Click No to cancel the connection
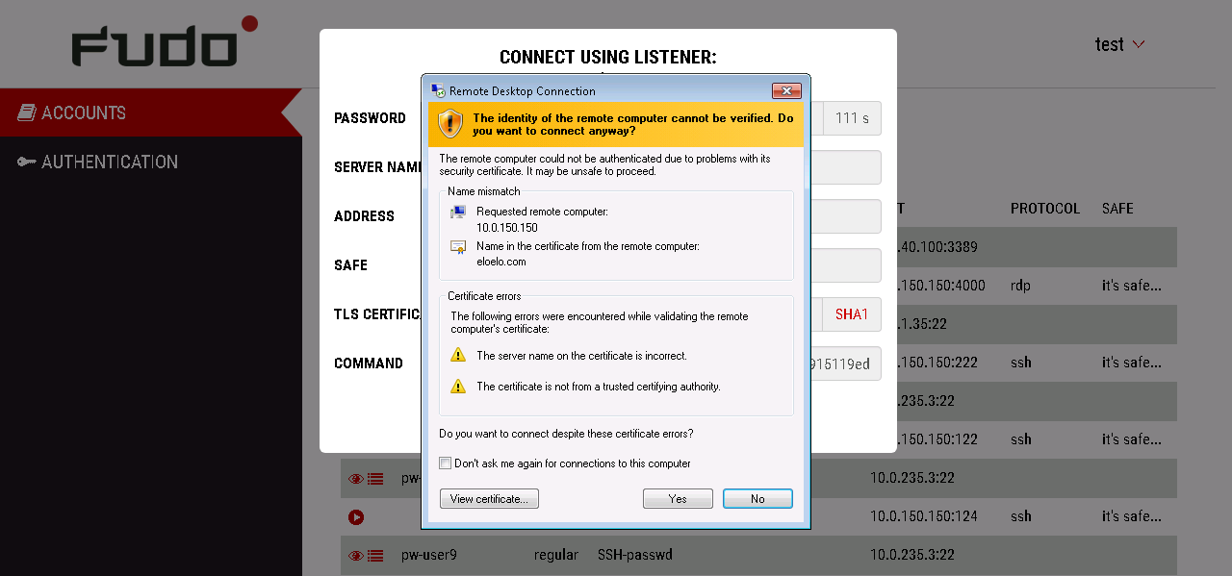Image resolution: width=1232 pixels, height=576 pixels. [x=757, y=499]
